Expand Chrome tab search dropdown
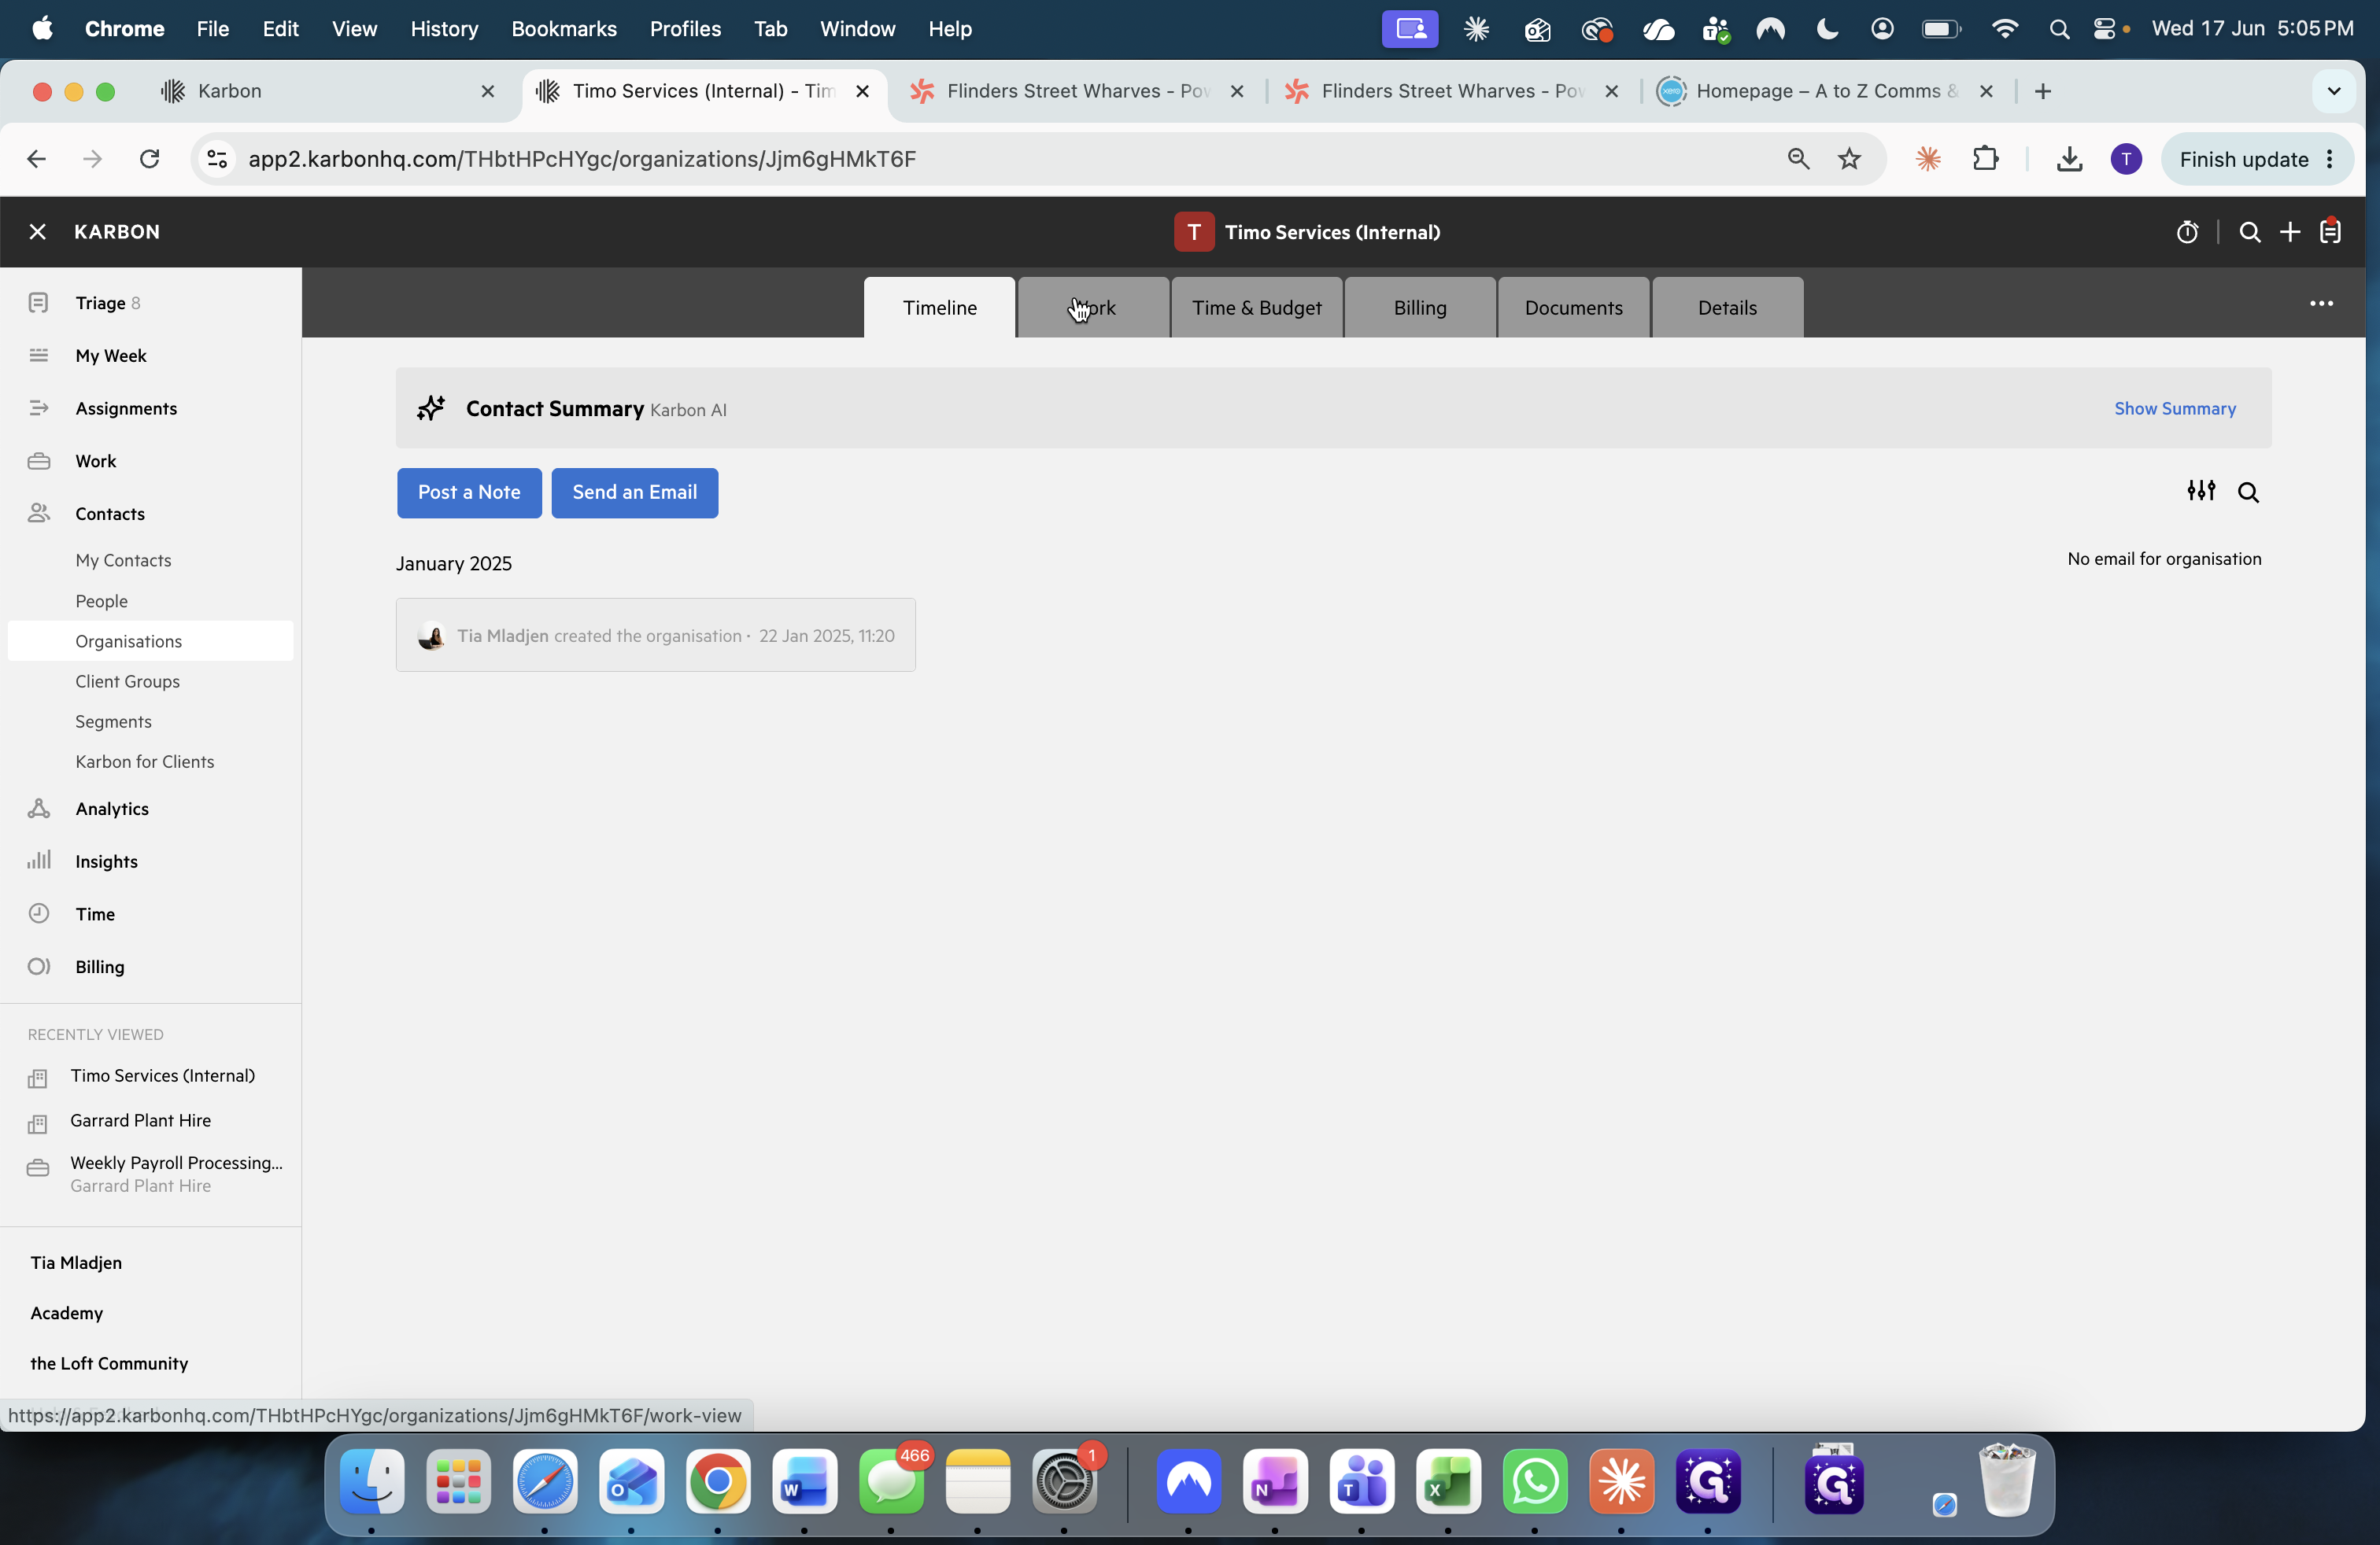The image size is (2380, 1545). (2334, 91)
